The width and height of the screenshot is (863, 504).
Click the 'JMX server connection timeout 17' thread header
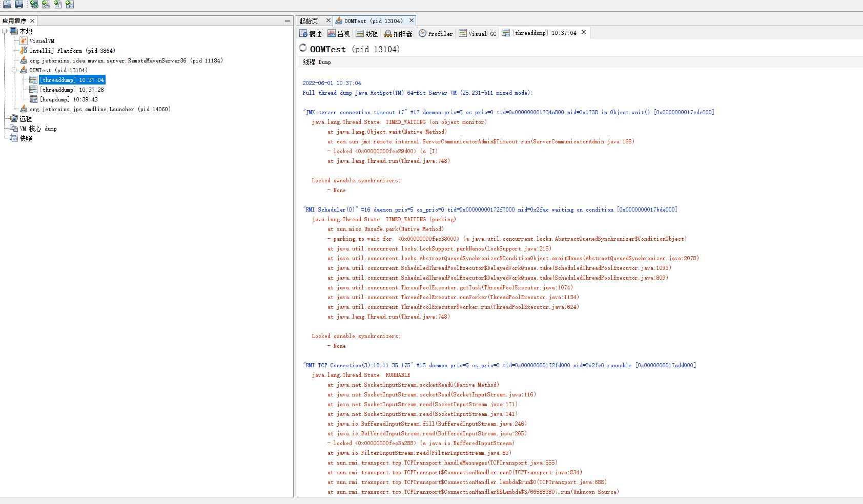click(x=508, y=112)
